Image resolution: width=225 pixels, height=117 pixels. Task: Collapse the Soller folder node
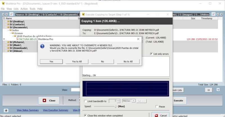click(8, 30)
